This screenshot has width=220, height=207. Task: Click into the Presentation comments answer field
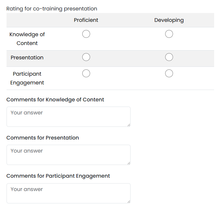(x=69, y=155)
